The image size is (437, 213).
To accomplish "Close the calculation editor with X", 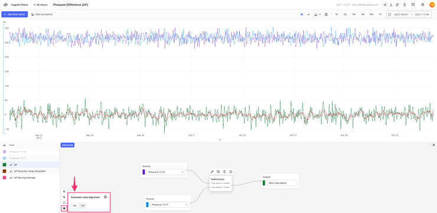I will coord(433,145).
